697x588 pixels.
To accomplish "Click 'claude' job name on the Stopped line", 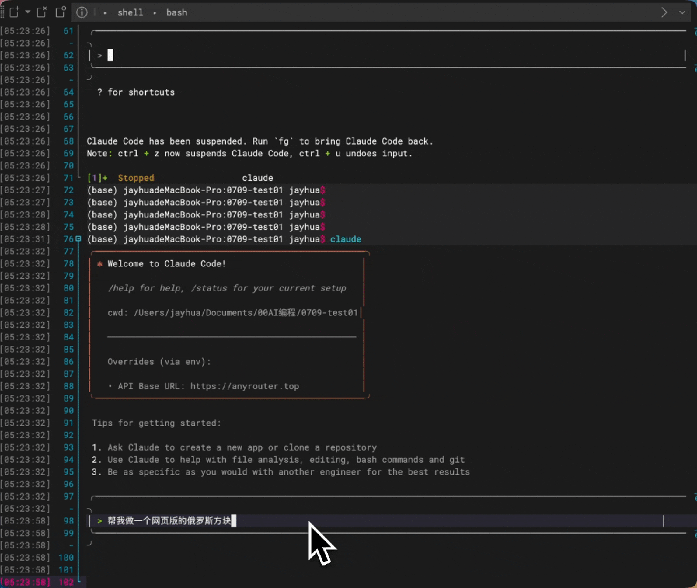I will click(258, 177).
